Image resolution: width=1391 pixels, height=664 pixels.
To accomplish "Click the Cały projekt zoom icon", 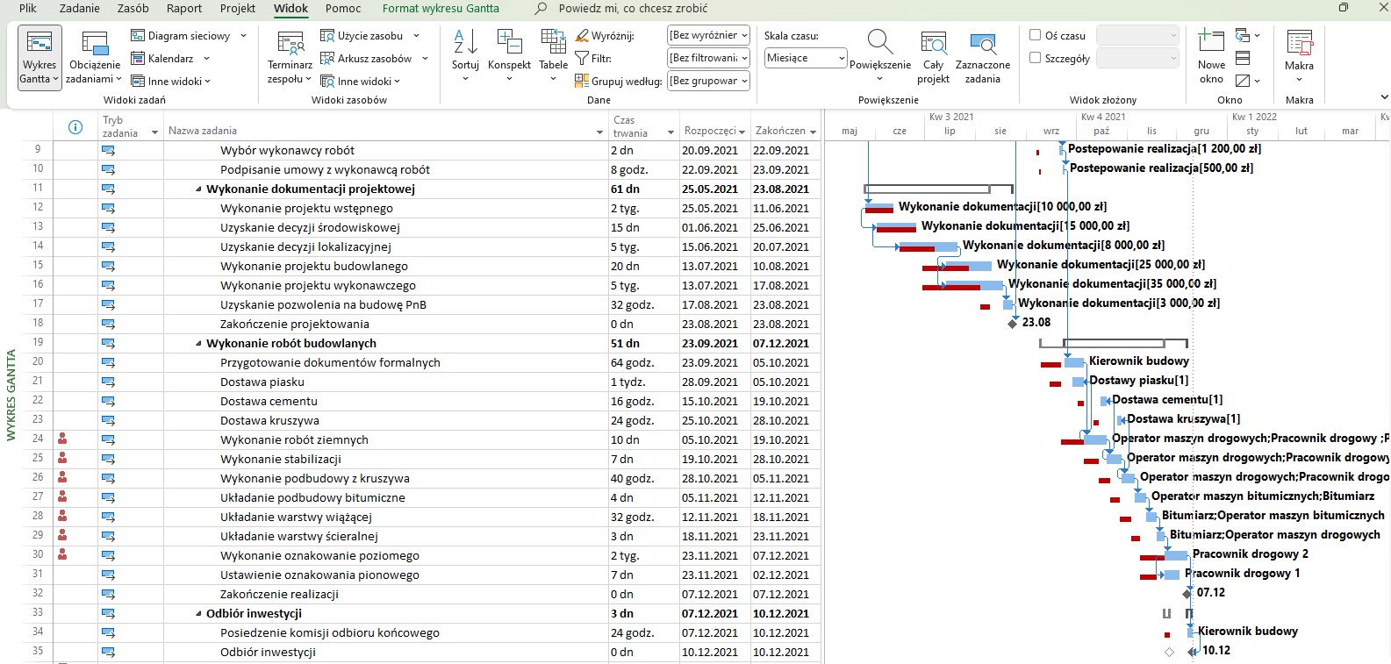I will (933, 46).
